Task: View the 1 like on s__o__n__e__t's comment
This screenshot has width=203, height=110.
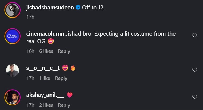Action: [x=45, y=78]
